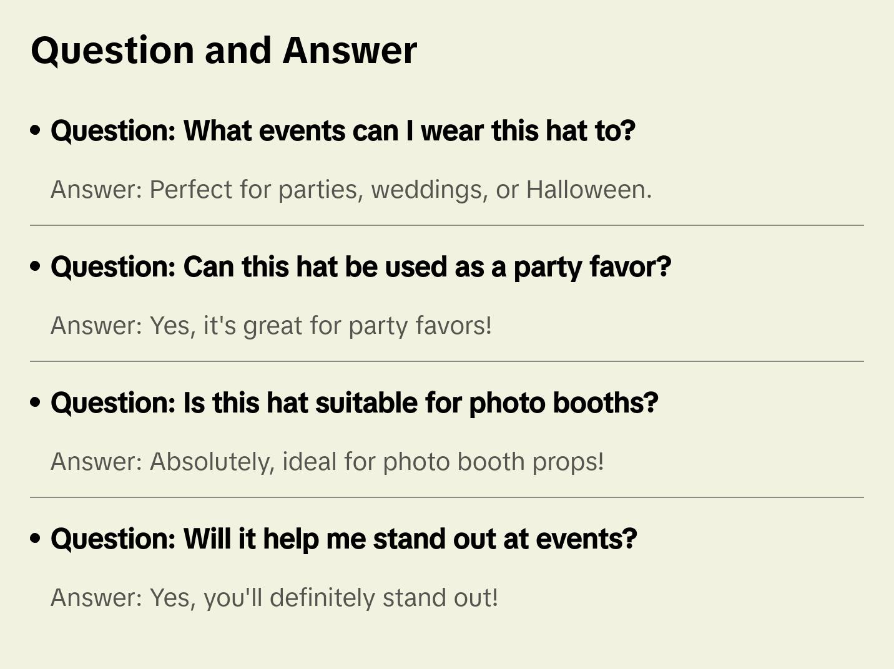This screenshot has width=894, height=669.
Task: Click the divider line below the party favors answer
Action: pyautogui.click(x=447, y=361)
